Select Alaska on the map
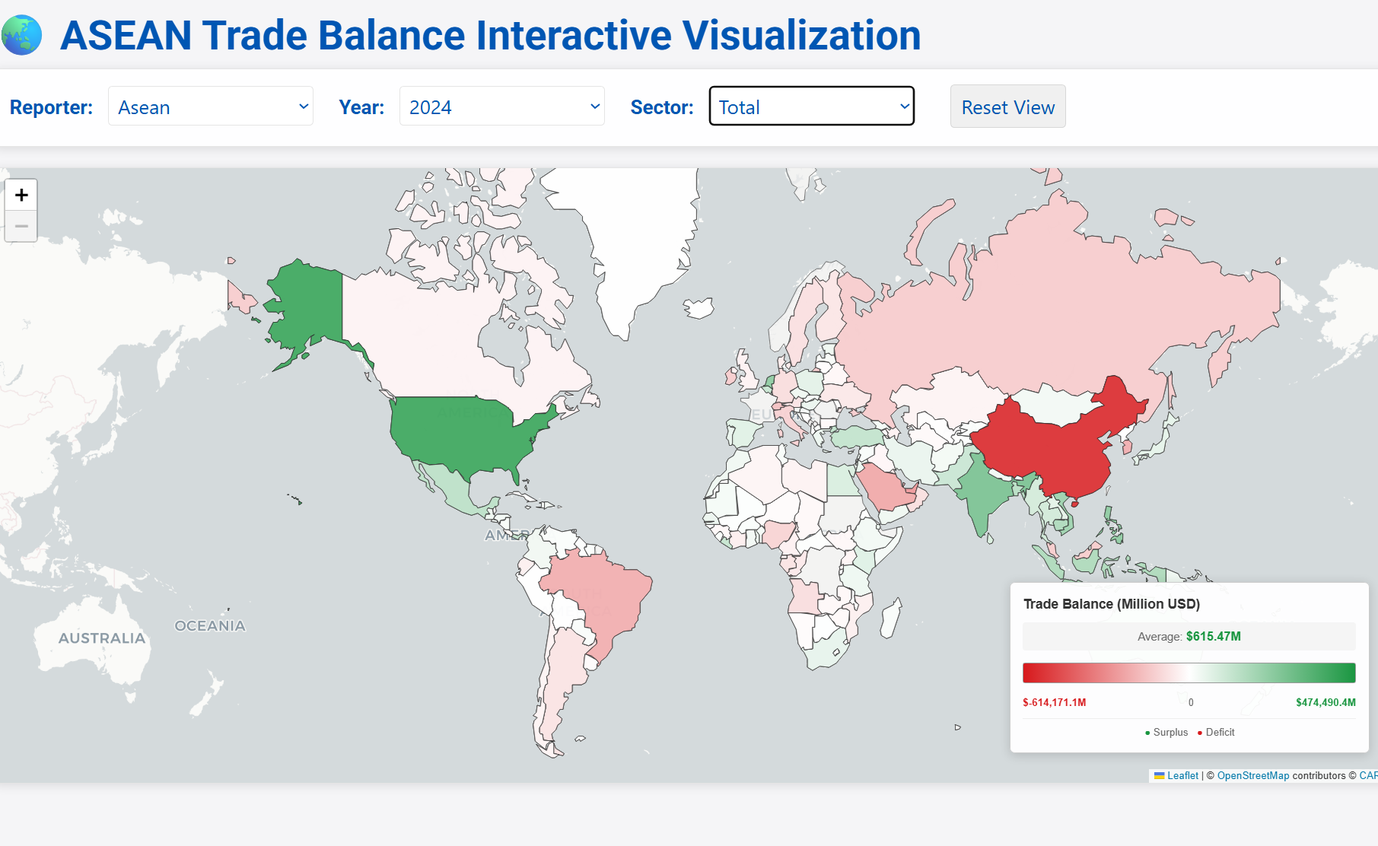This screenshot has height=846, width=1378. pos(304,304)
